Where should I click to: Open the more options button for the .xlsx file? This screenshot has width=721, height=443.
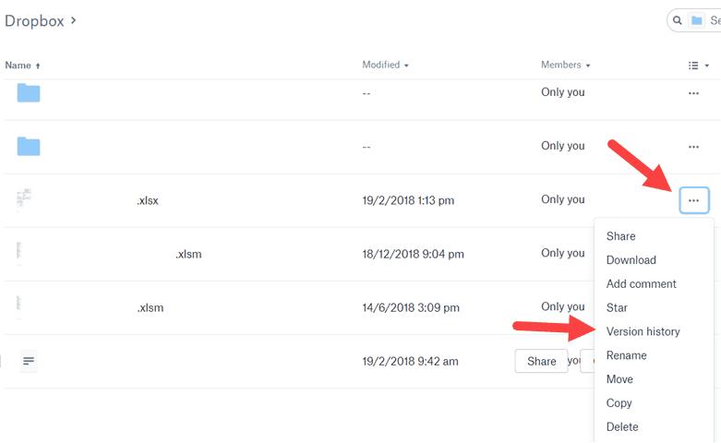[693, 200]
